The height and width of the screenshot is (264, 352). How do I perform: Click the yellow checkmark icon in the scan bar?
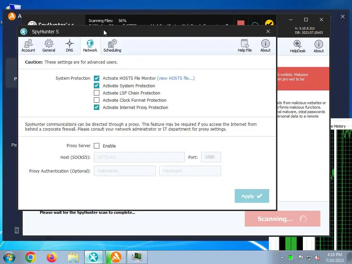pyautogui.click(x=269, y=23)
